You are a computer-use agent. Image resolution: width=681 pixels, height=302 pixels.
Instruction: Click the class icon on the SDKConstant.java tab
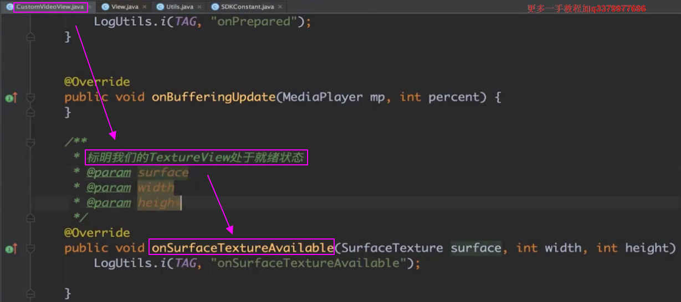point(214,7)
